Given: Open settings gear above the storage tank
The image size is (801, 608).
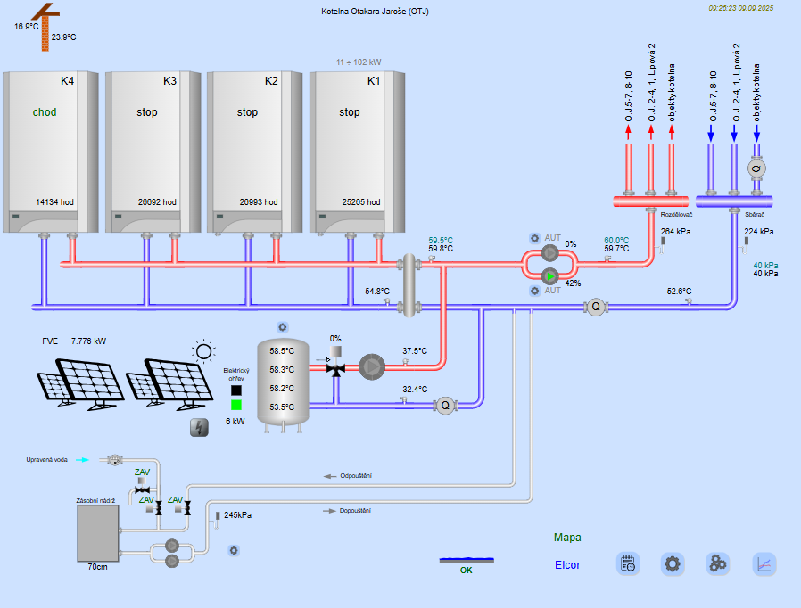Looking at the screenshot, I should click(x=283, y=327).
